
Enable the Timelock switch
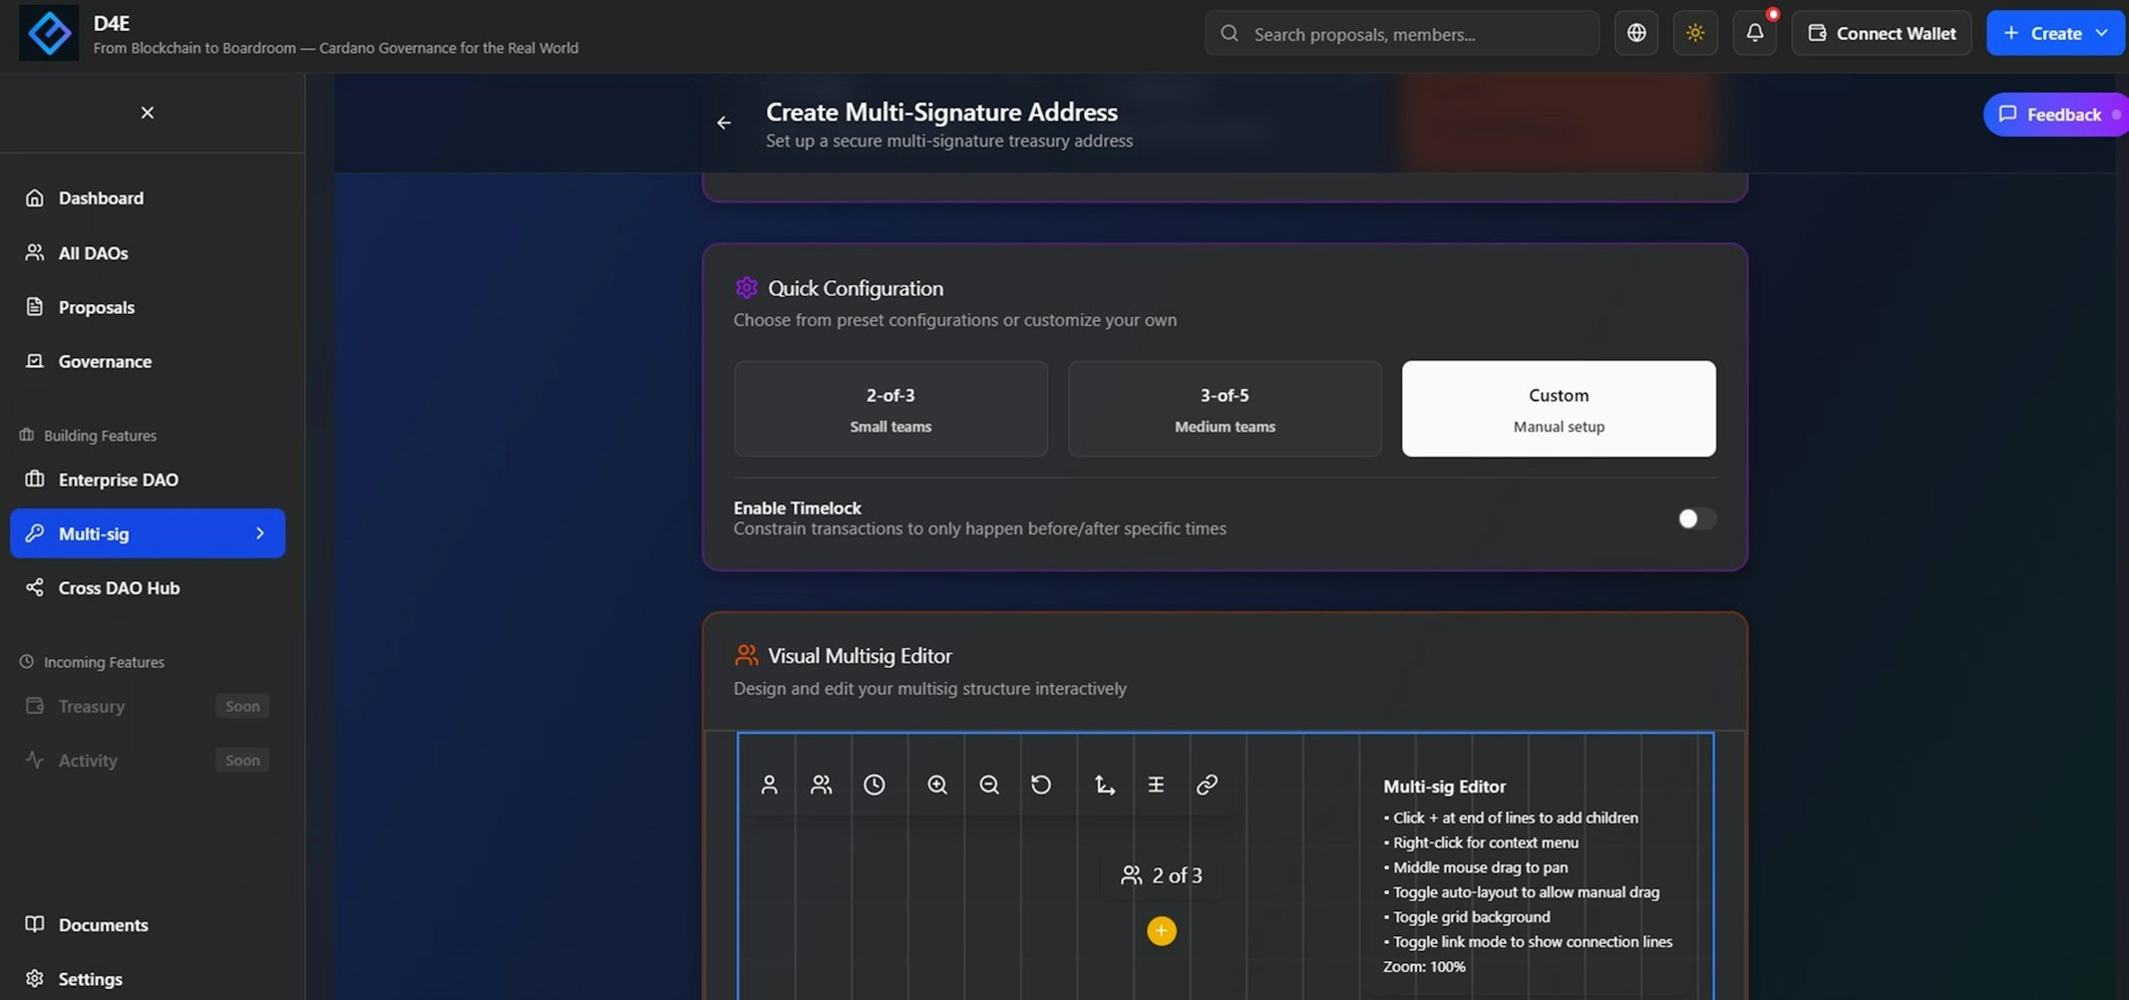[x=1695, y=518]
